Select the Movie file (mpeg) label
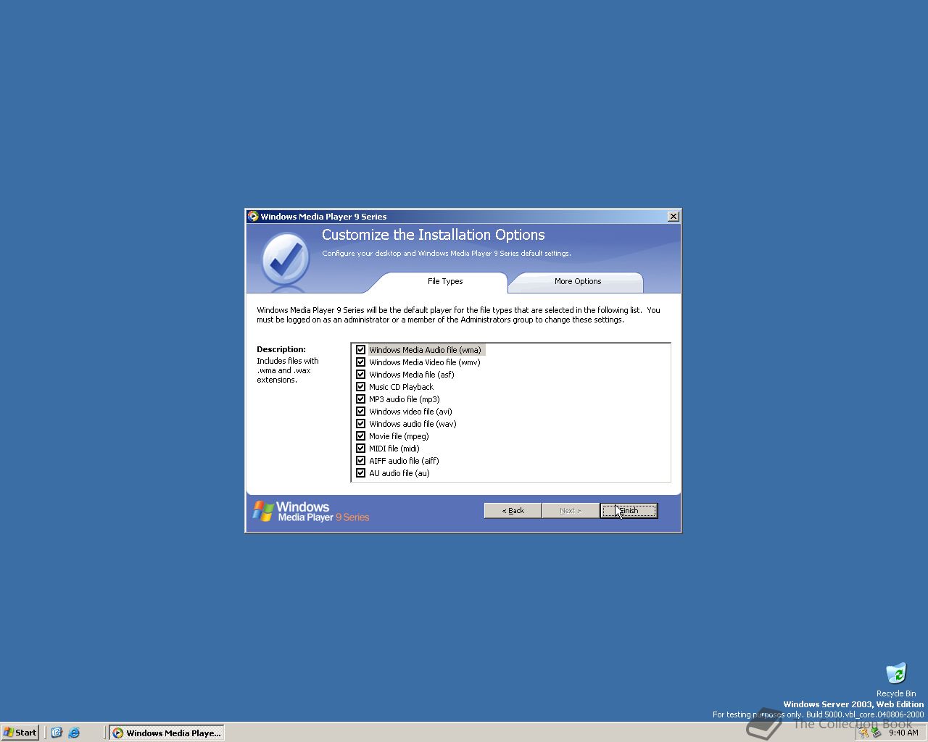The width and height of the screenshot is (928, 742). [x=399, y=436]
